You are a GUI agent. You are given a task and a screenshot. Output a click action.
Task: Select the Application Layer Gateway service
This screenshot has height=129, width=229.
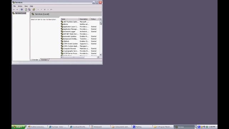pyautogui.click(x=80, y=27)
